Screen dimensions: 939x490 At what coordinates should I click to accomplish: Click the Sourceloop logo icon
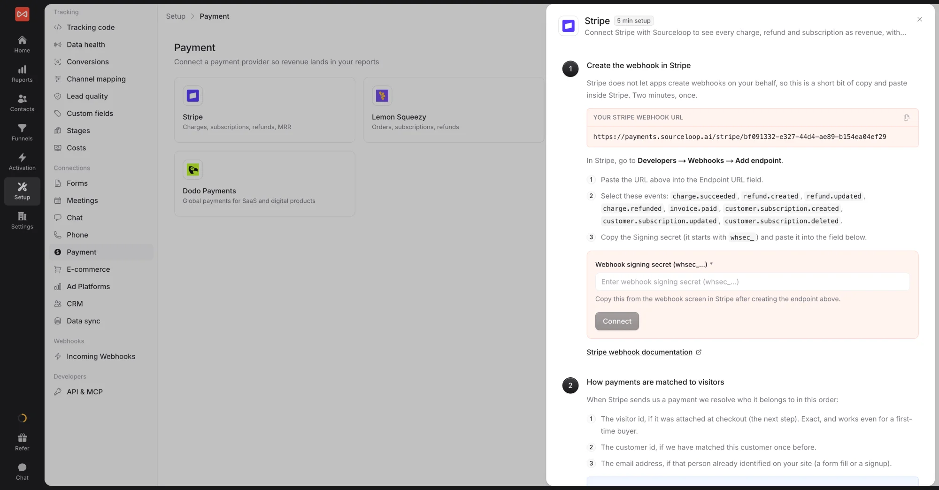click(x=22, y=14)
